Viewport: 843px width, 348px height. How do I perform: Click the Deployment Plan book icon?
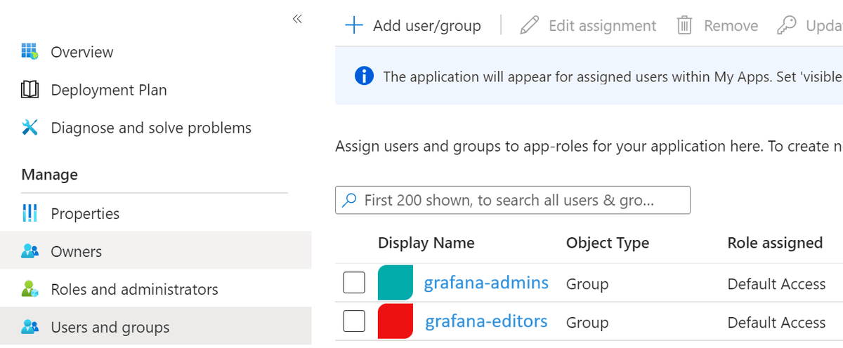tap(30, 90)
